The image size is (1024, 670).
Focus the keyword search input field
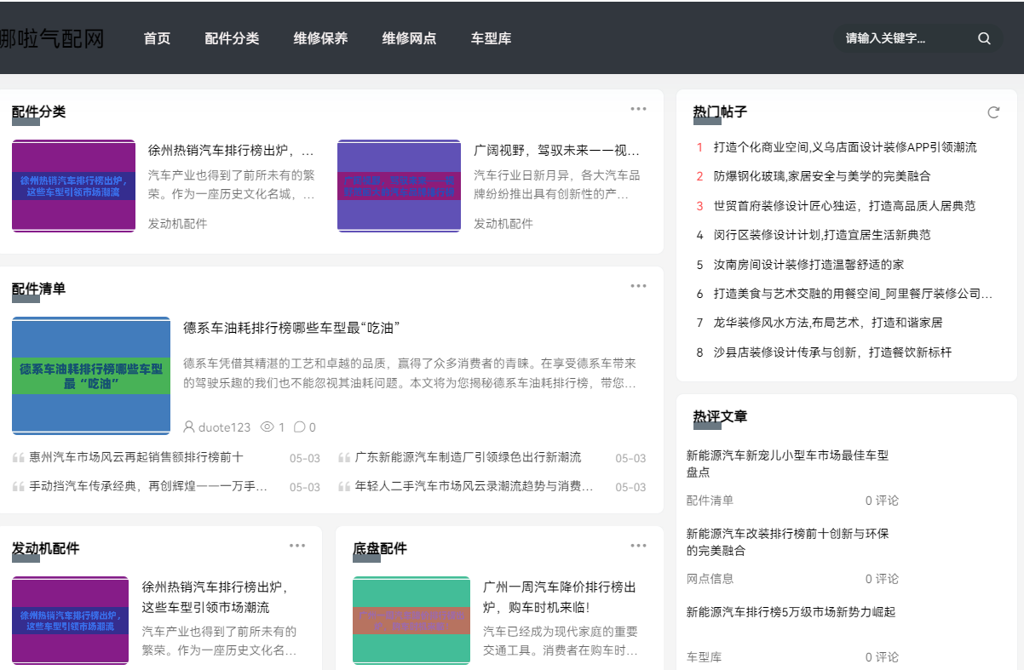point(903,38)
